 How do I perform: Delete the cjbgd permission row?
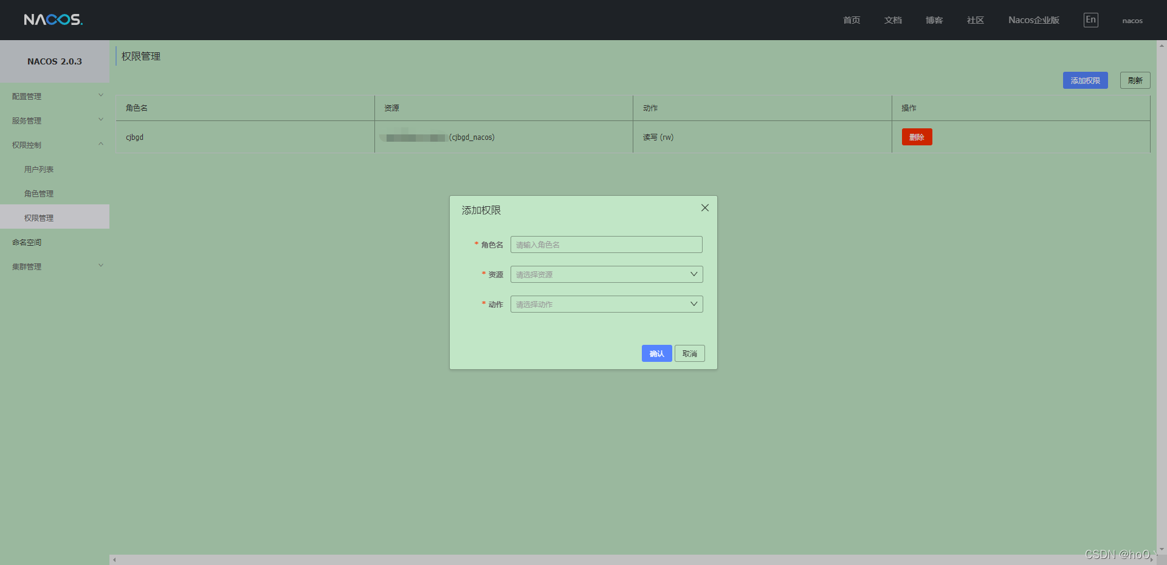point(917,137)
